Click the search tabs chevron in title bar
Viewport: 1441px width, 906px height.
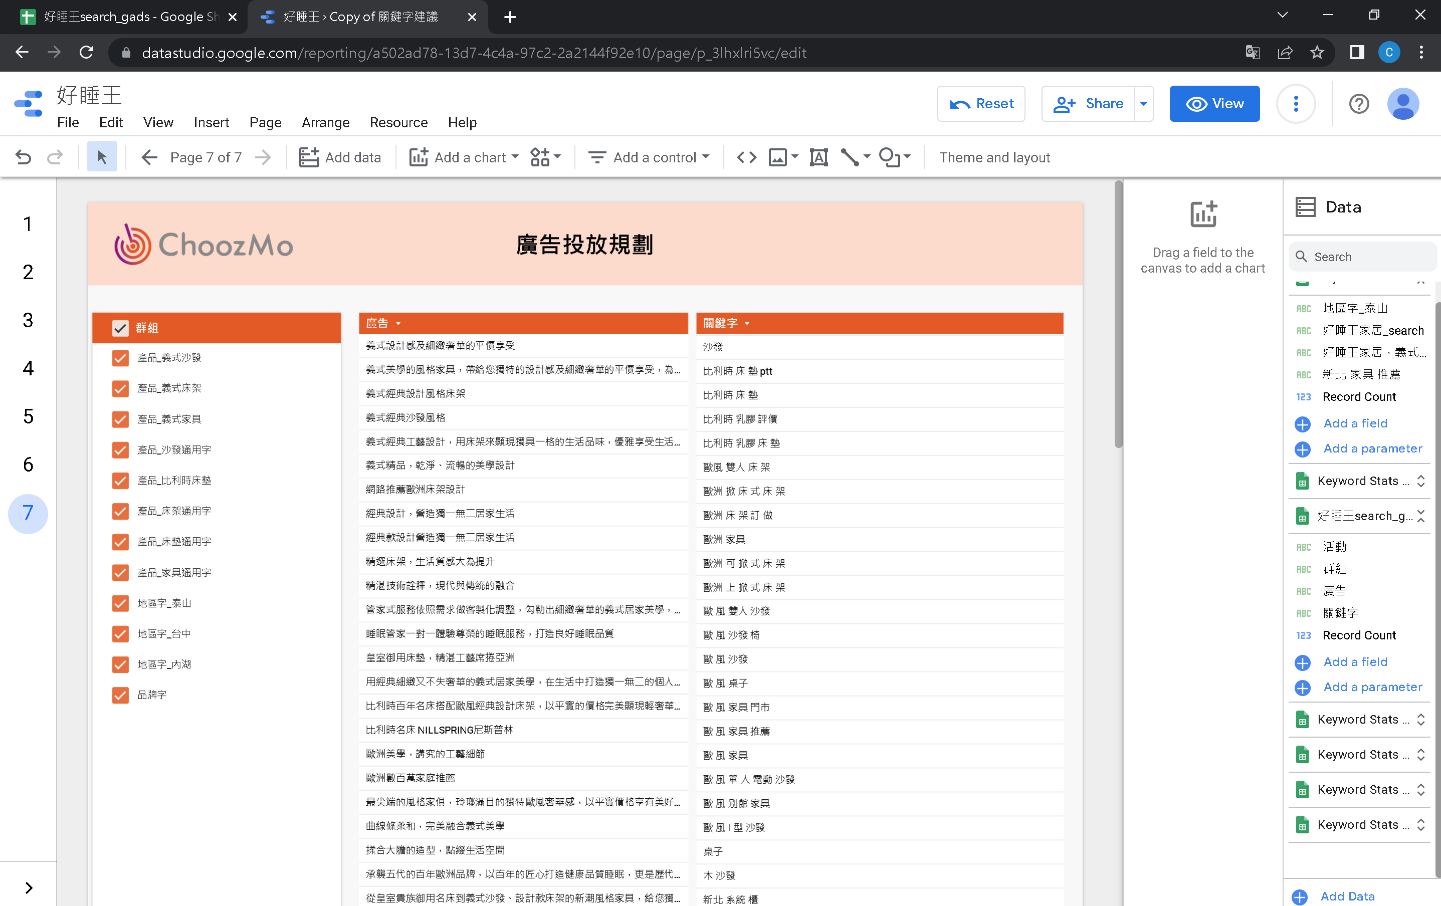(1282, 16)
